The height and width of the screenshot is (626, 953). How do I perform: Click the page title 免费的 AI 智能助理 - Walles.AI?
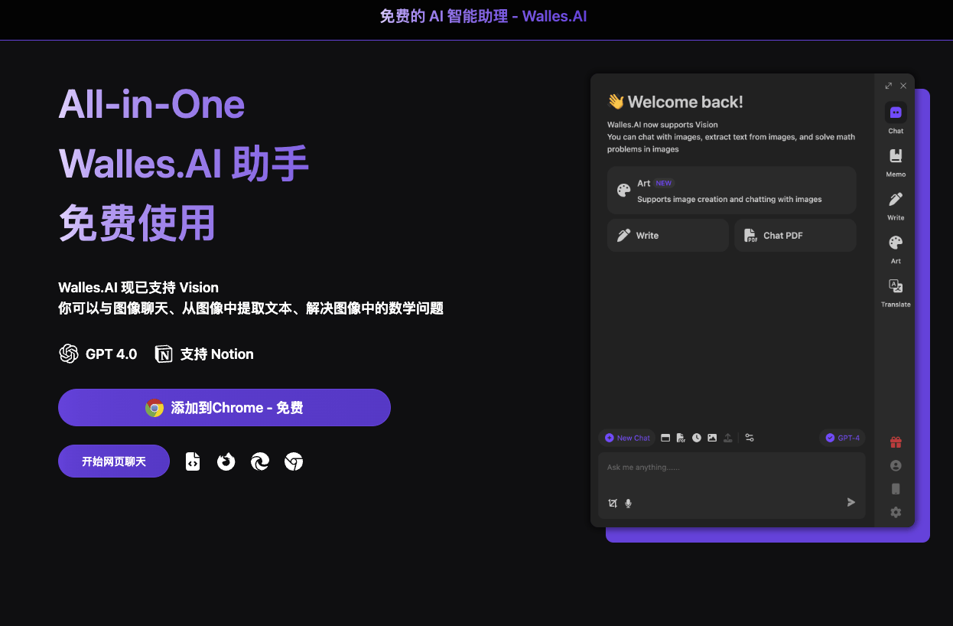[x=483, y=16]
